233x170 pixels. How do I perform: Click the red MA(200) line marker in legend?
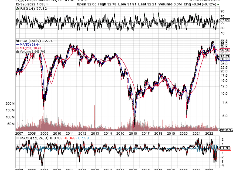tap(18, 48)
